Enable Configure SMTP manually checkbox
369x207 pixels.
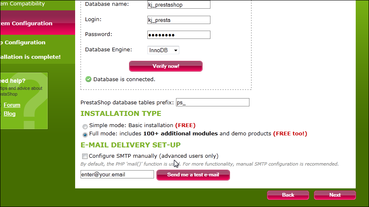85,156
